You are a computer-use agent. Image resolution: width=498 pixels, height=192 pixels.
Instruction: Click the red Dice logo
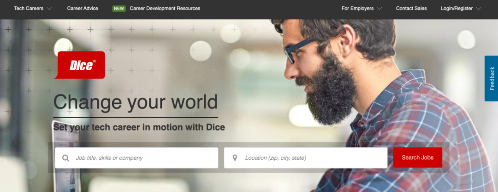click(x=80, y=65)
